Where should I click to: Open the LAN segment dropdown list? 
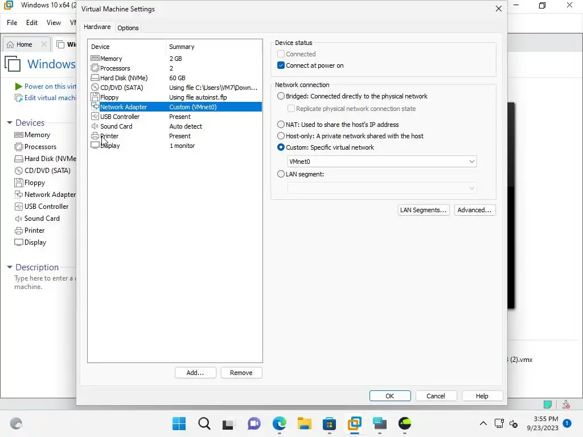click(382, 188)
